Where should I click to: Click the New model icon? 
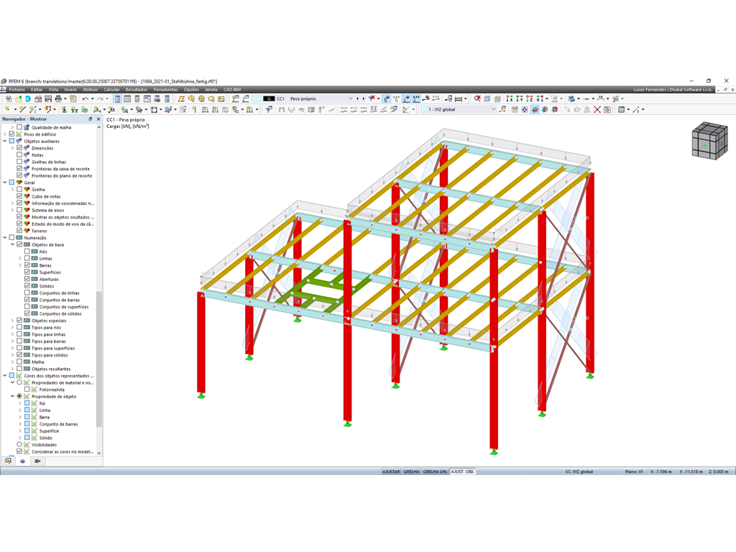[9, 98]
